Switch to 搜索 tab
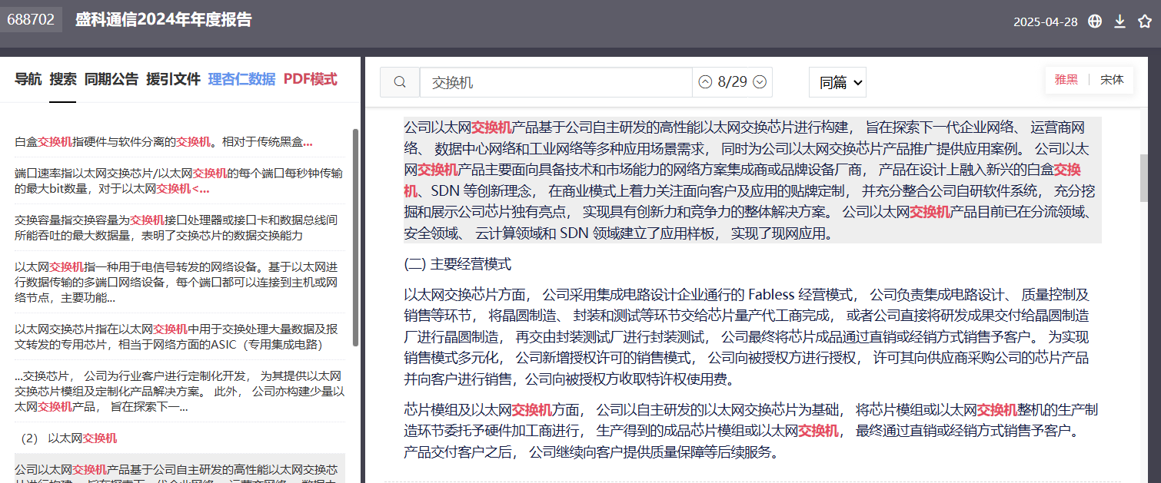This screenshot has height=483, width=1161. [x=63, y=79]
